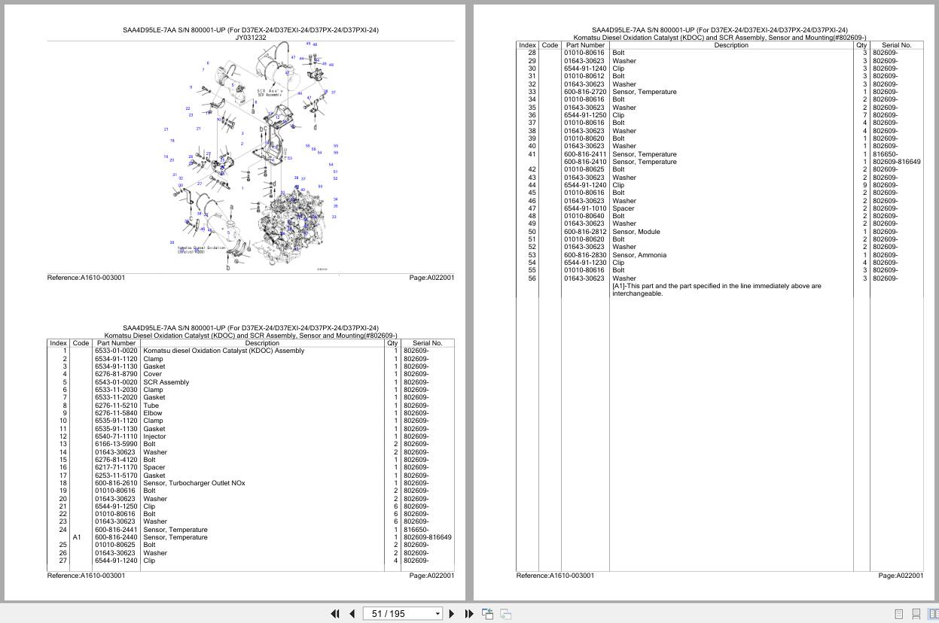Select Reference:A1610-003001 under the diagram
Screen dimensions: 939x623
pyautogui.click(x=86, y=278)
